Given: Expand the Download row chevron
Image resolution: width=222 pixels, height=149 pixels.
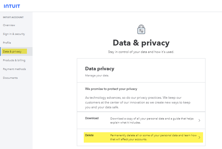Looking at the screenshot, I should coord(199,121).
